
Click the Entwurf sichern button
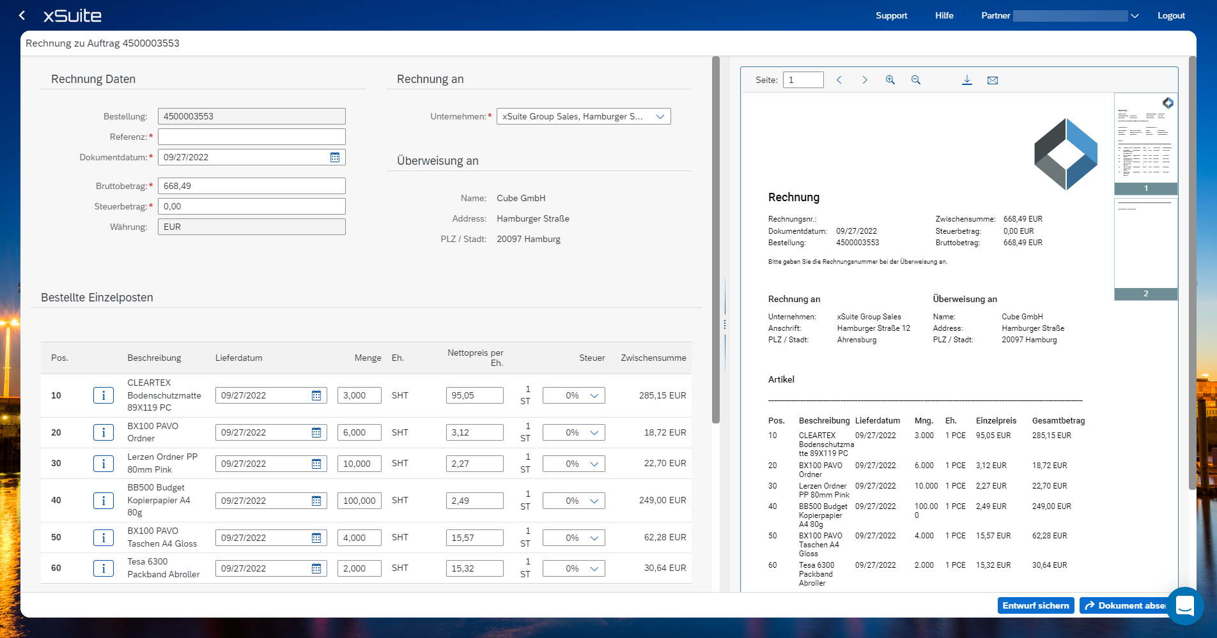pos(1035,605)
